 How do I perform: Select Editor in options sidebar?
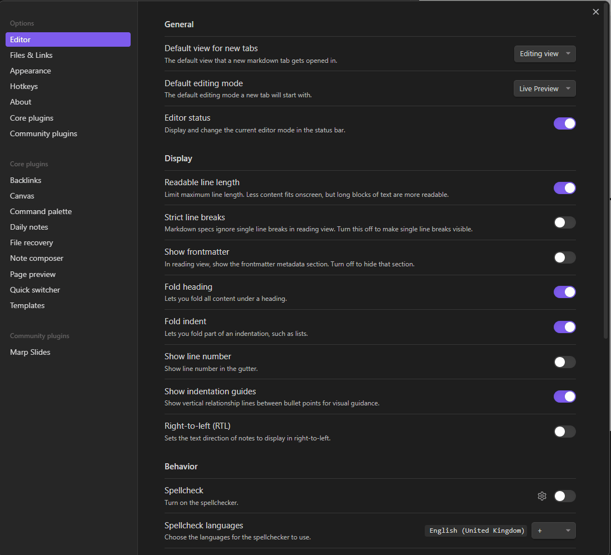pos(68,39)
